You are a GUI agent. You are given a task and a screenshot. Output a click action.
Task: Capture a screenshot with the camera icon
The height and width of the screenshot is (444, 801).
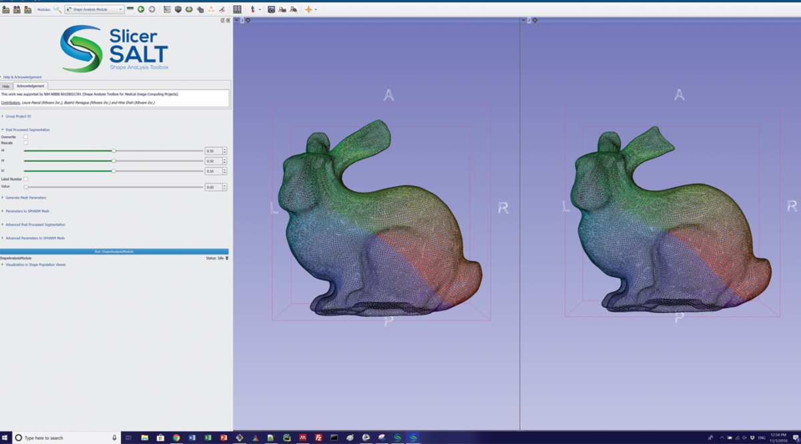click(272, 9)
